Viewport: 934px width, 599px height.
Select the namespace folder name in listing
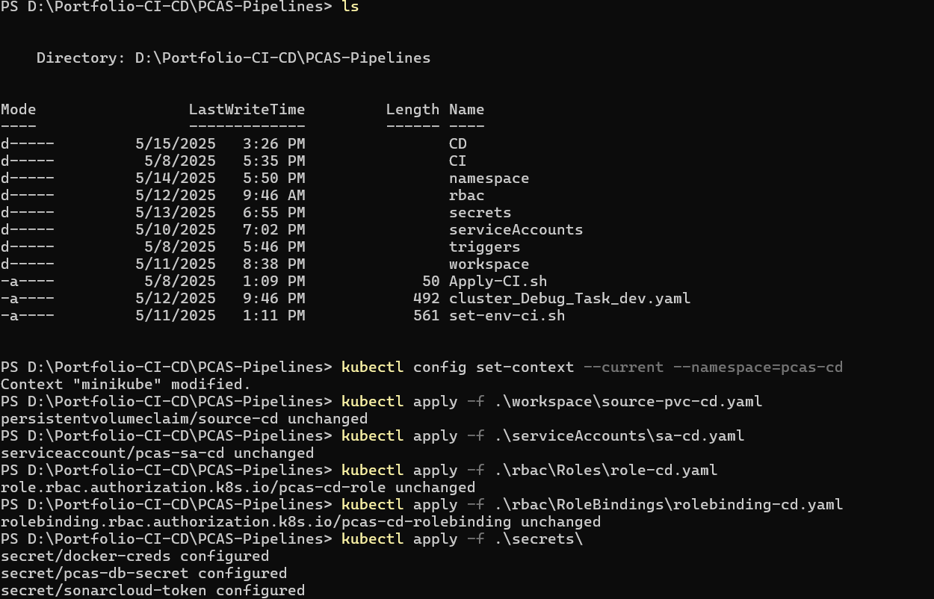point(489,178)
